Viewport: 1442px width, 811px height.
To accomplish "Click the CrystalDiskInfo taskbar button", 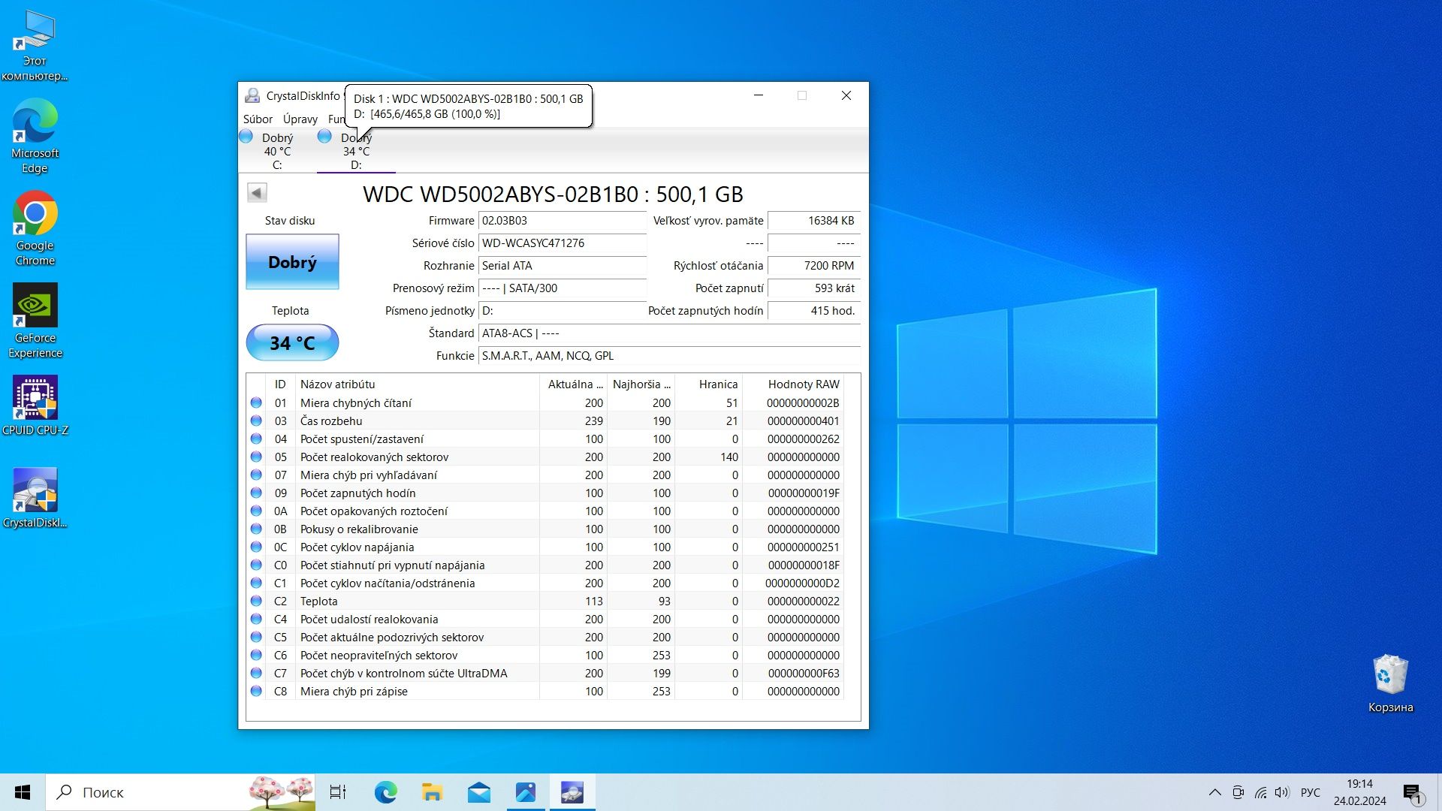I will (x=572, y=792).
